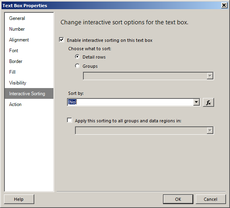
Task: Select the Detail rows radio option
Action: coord(77,57)
